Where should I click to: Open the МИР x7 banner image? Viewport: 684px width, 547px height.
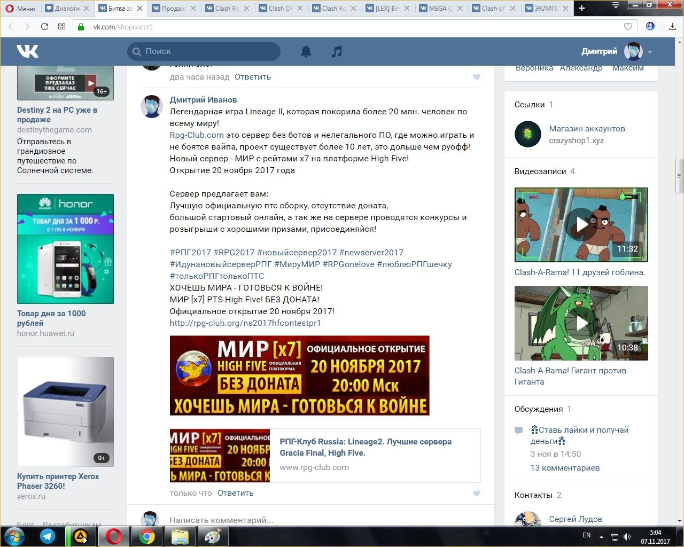tap(300, 376)
